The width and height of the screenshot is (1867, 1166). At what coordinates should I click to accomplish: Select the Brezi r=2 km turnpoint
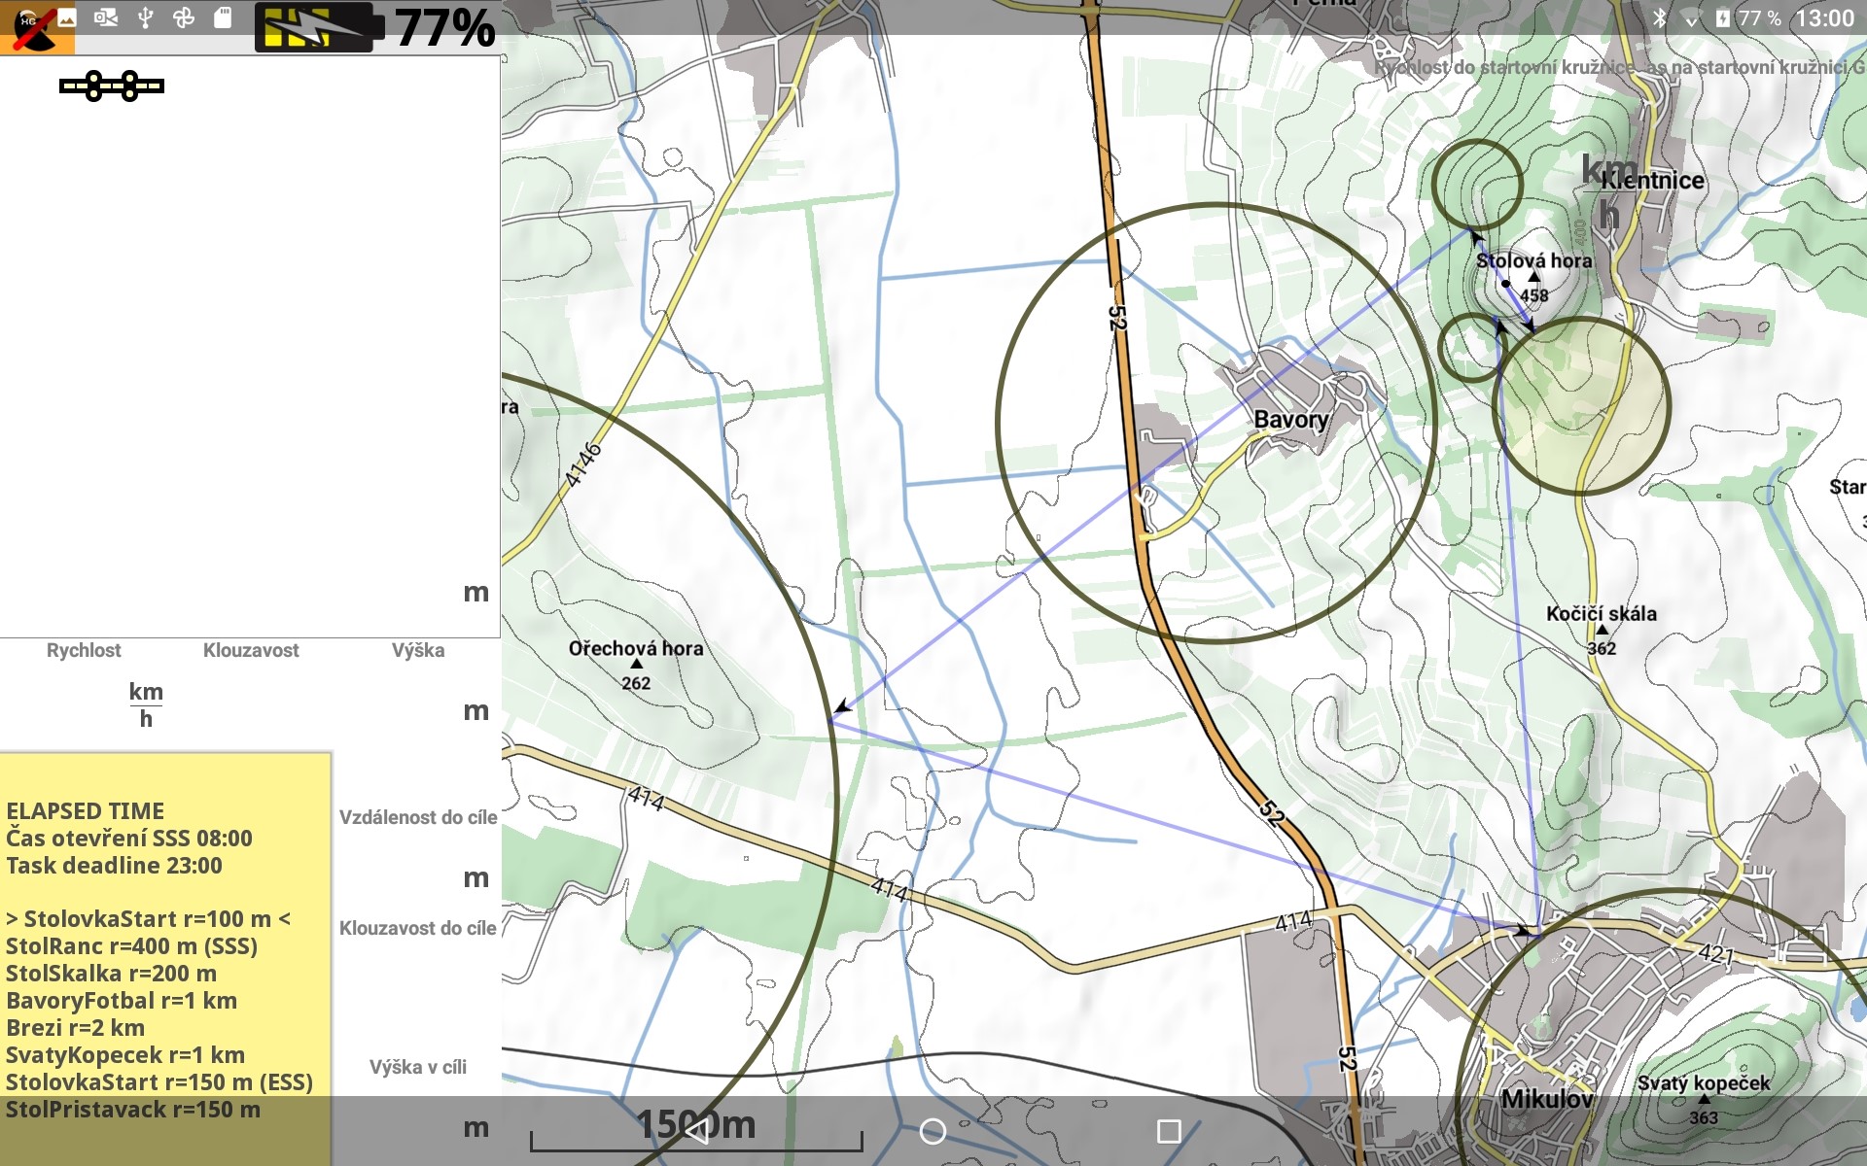tap(76, 1028)
